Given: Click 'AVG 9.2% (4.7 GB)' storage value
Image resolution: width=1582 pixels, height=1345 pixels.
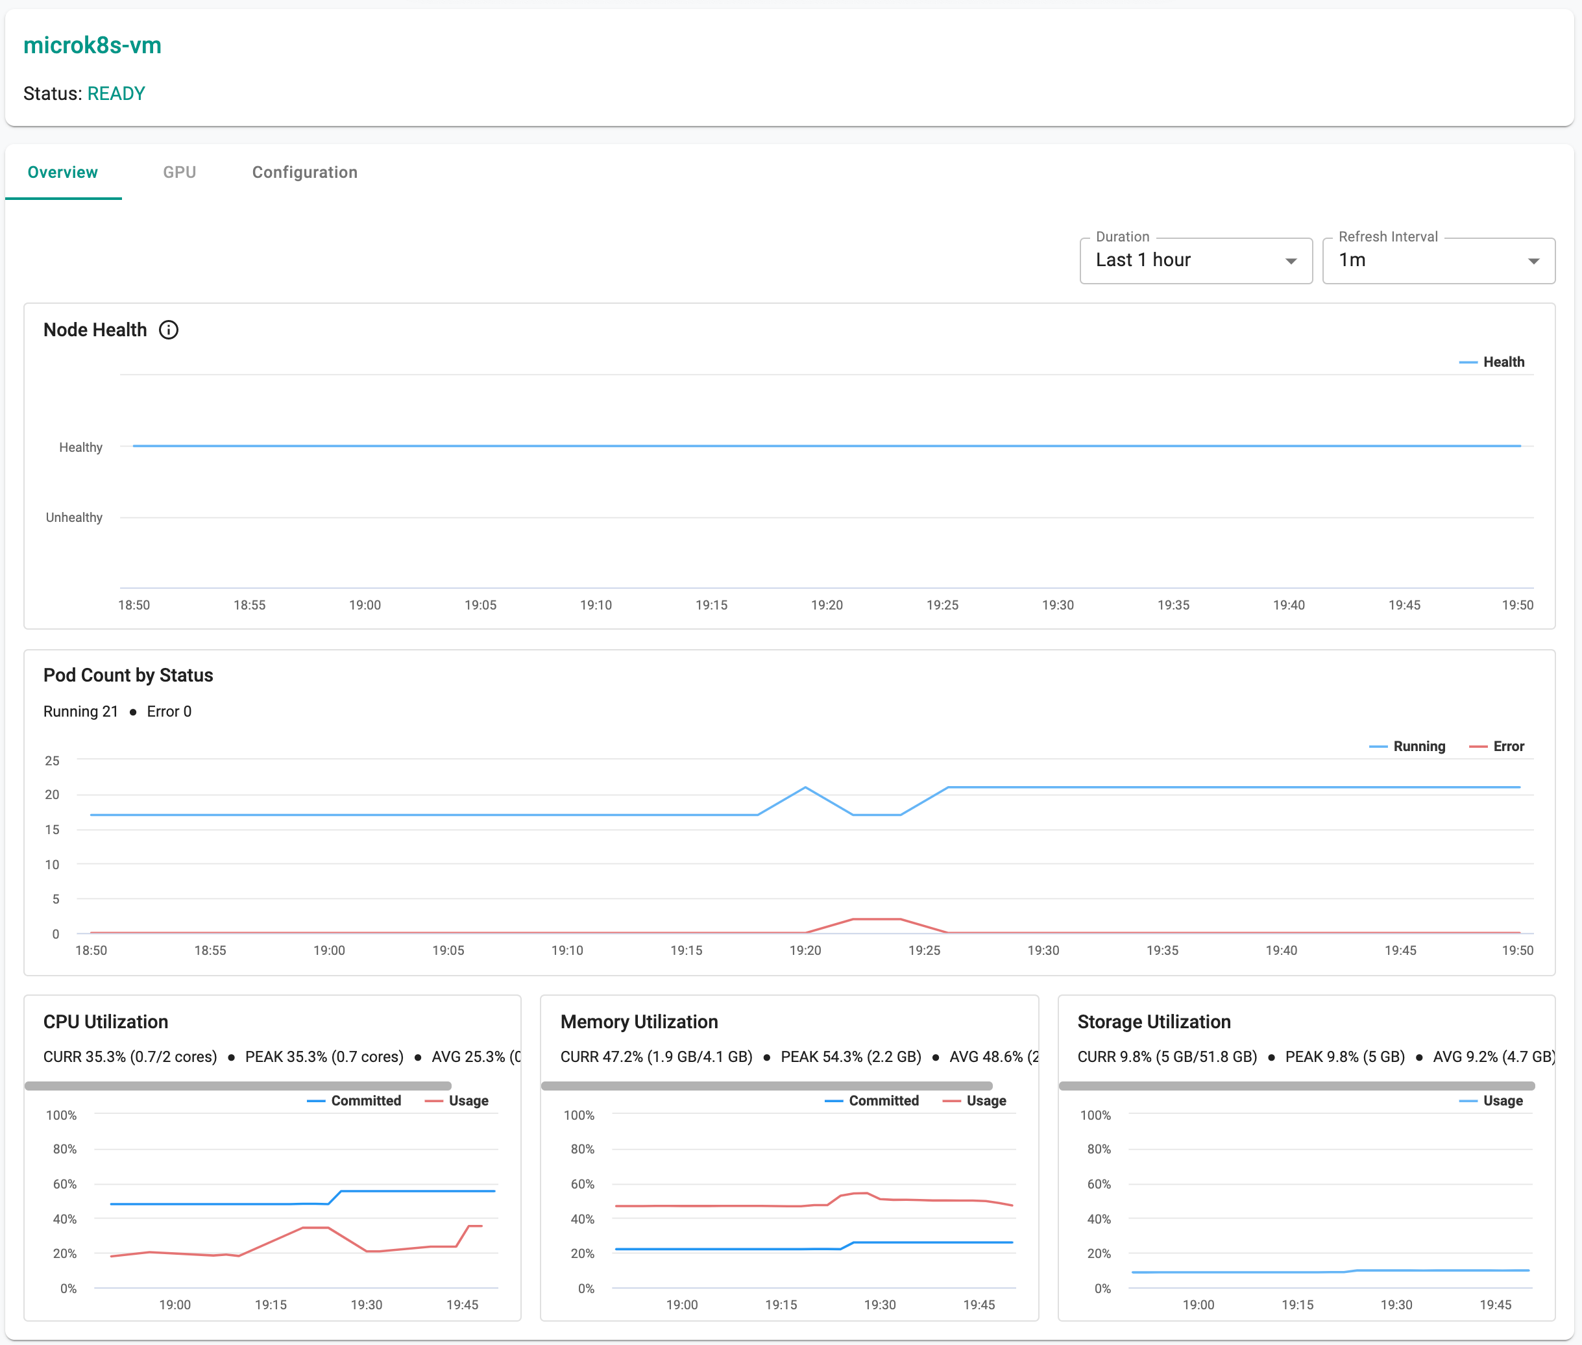Looking at the screenshot, I should (1494, 1057).
